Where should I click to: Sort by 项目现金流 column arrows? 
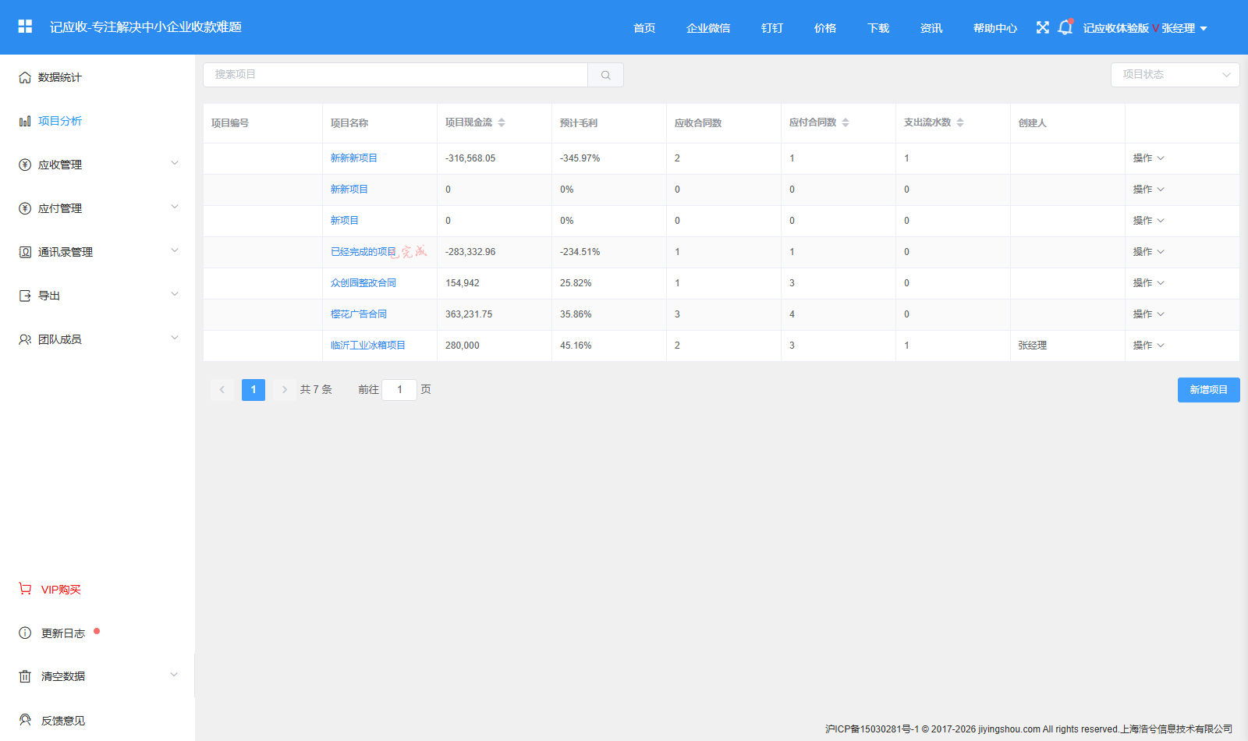pyautogui.click(x=502, y=122)
